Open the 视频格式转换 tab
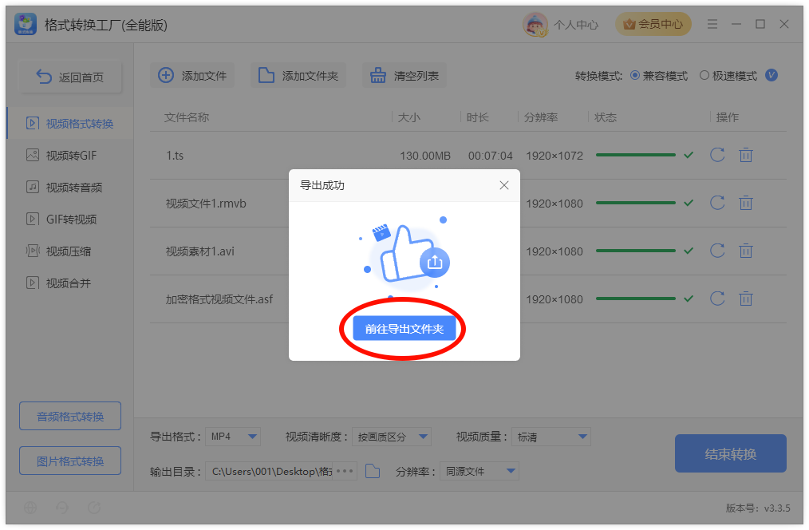The width and height of the screenshot is (809, 530). [x=69, y=124]
